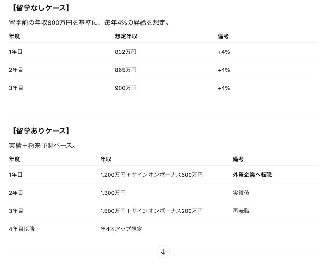Click the 865万円 salary cell

click(126, 70)
